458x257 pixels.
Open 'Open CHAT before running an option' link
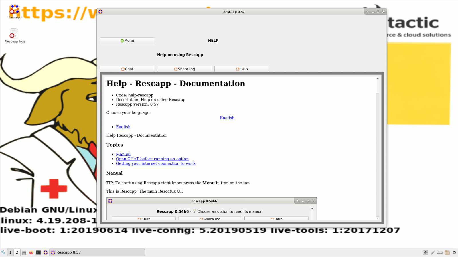(x=152, y=159)
